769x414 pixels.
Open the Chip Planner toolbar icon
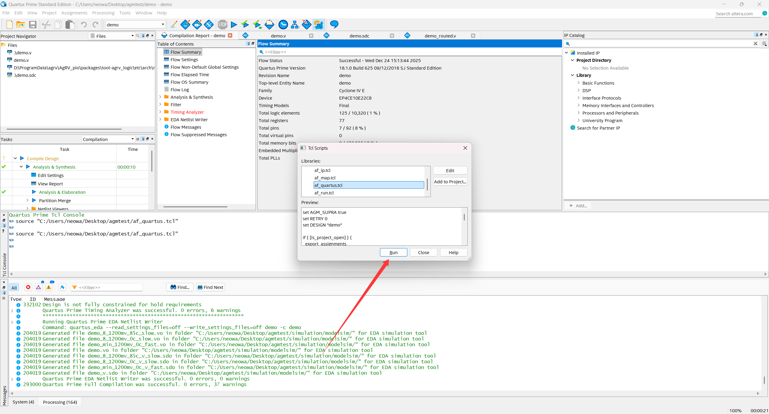[318, 25]
